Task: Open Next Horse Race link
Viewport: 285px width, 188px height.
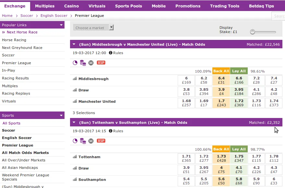Action: (x=22, y=32)
